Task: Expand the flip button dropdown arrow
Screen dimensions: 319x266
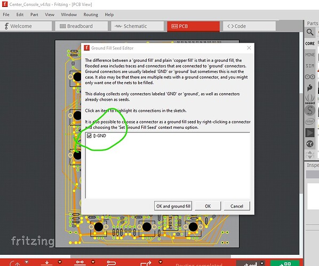Action: (x=60, y=262)
